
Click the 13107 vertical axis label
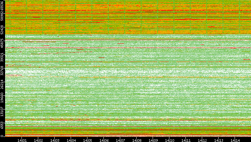coord(2,111)
